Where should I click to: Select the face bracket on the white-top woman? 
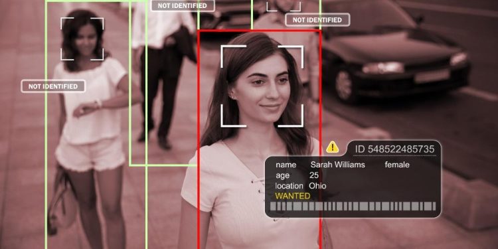tap(82, 39)
